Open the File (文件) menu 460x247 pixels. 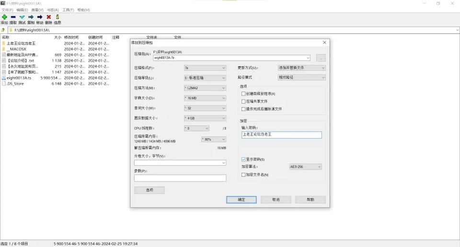coord(7,10)
